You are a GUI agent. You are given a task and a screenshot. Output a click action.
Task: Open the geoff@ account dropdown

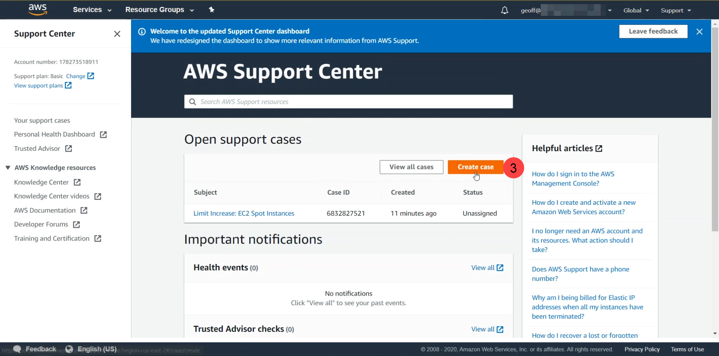(566, 10)
